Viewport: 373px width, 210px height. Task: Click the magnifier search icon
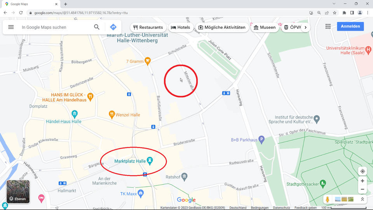[x=97, y=27]
